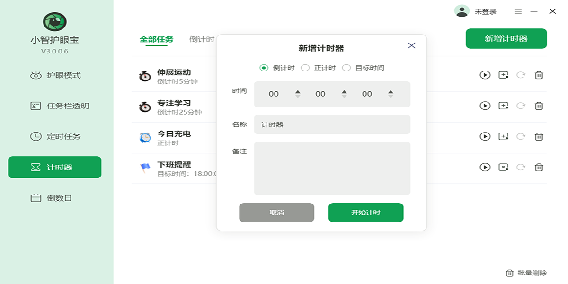The height and width of the screenshot is (284, 568).
Task: Start the 今日充电 timer with play icon
Action: point(485,136)
